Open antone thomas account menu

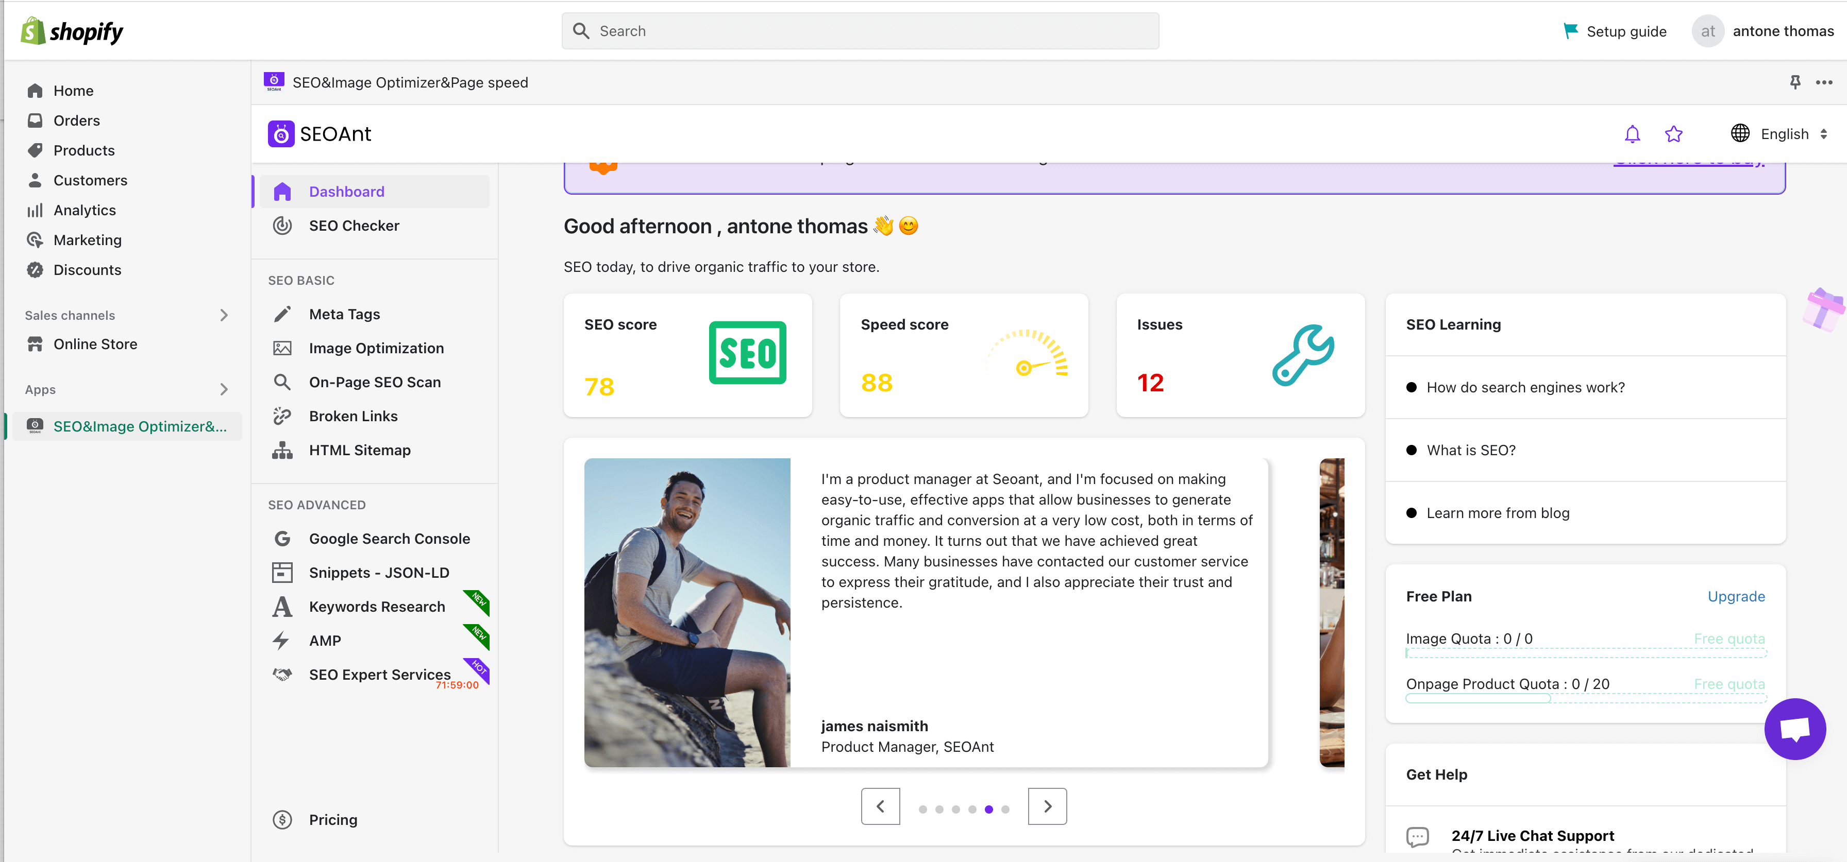tap(1762, 31)
